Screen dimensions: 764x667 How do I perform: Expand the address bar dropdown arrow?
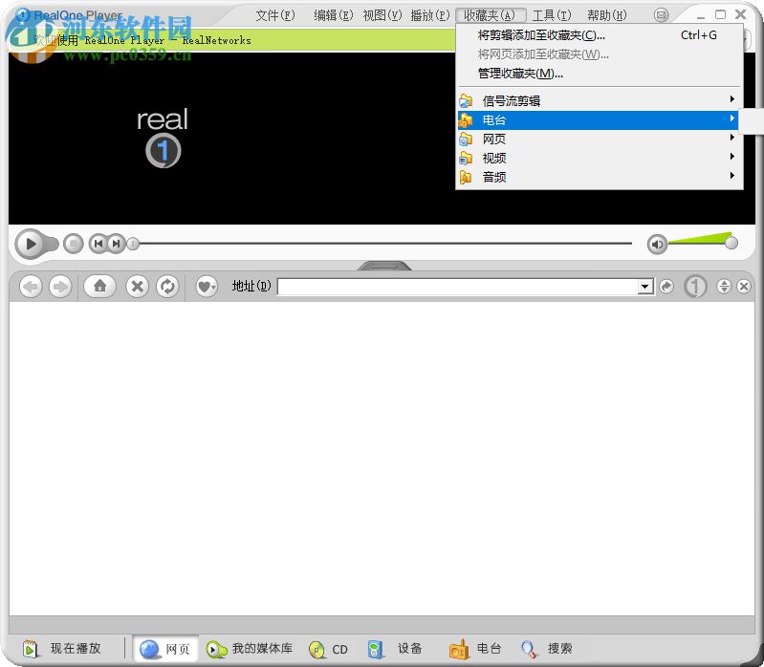(x=645, y=287)
